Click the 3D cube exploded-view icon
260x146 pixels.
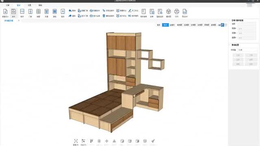point(169,11)
